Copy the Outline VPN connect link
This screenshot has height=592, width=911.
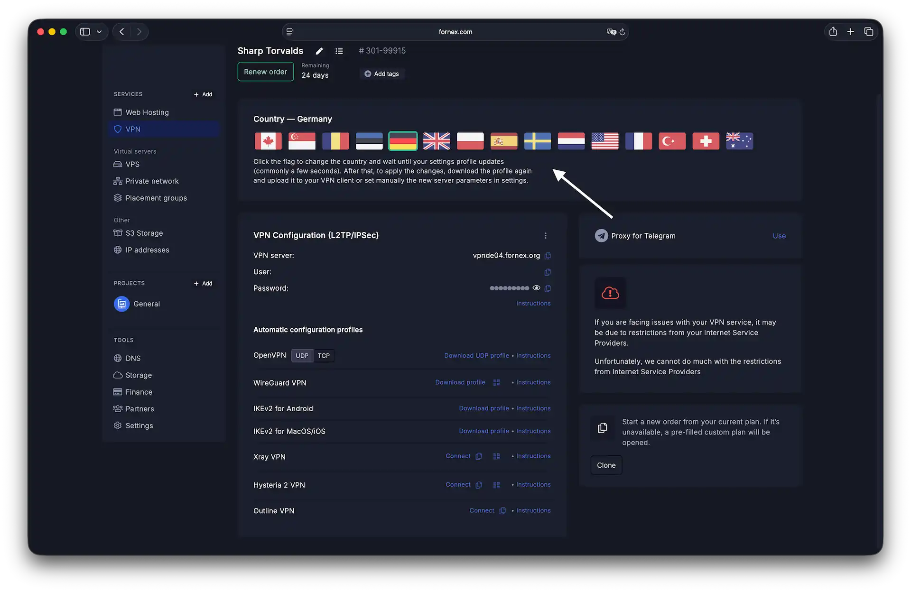pos(502,511)
